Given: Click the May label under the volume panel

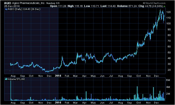Looking at the screenshot, I should coord(93,103).
